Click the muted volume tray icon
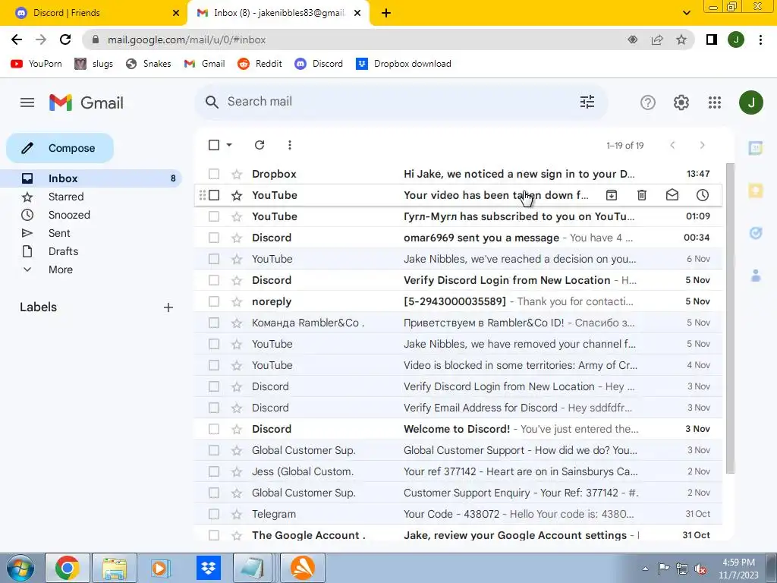 pos(700,569)
